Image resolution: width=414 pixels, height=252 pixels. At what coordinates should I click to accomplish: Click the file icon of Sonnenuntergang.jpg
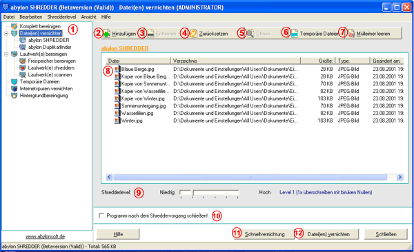[117, 106]
